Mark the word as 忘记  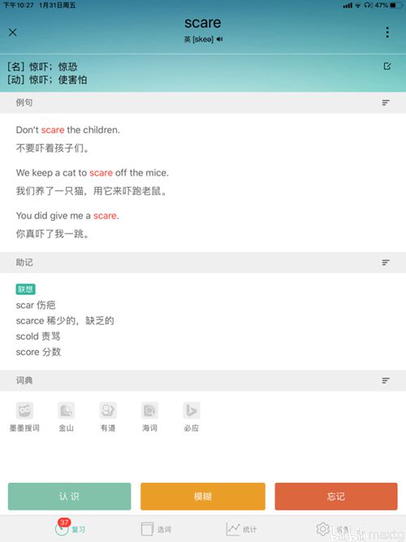(x=336, y=496)
